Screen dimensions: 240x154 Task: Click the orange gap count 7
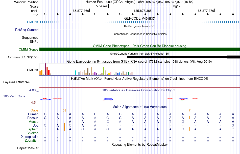click(190, 110)
